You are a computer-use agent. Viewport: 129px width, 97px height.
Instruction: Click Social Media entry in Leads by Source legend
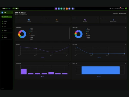(32, 33)
